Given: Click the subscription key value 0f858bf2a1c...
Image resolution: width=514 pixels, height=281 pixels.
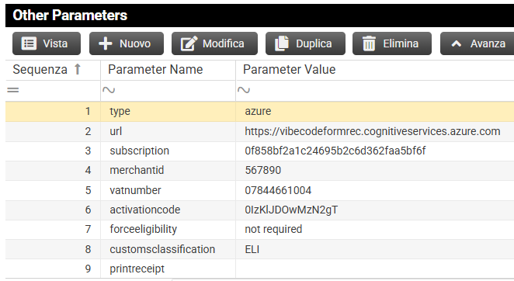Looking at the screenshot, I should tap(335, 151).
